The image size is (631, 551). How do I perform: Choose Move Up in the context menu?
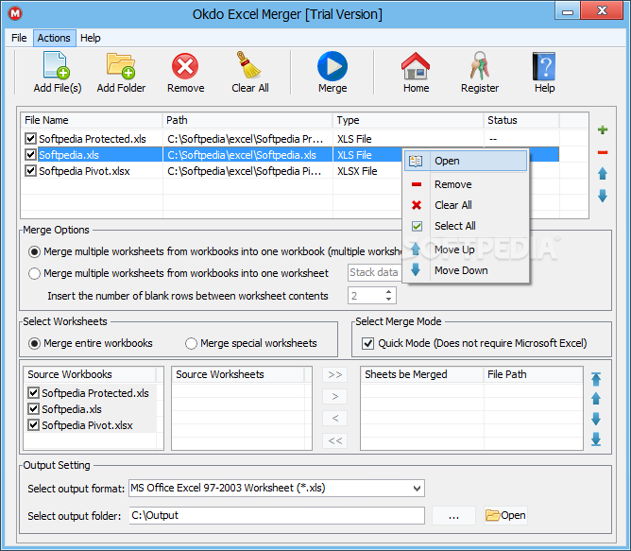pyautogui.click(x=466, y=250)
